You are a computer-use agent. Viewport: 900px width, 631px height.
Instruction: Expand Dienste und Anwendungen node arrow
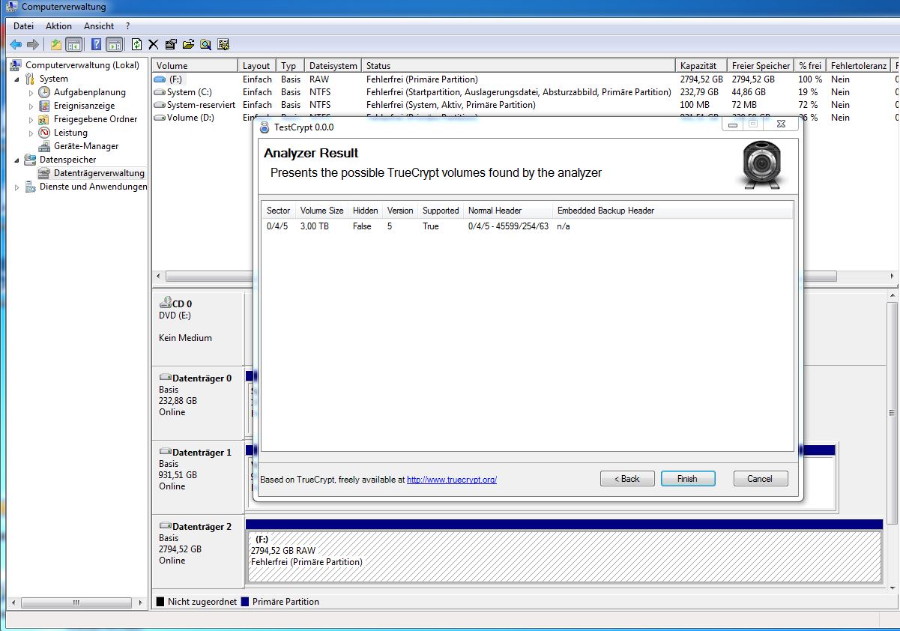coord(16,187)
